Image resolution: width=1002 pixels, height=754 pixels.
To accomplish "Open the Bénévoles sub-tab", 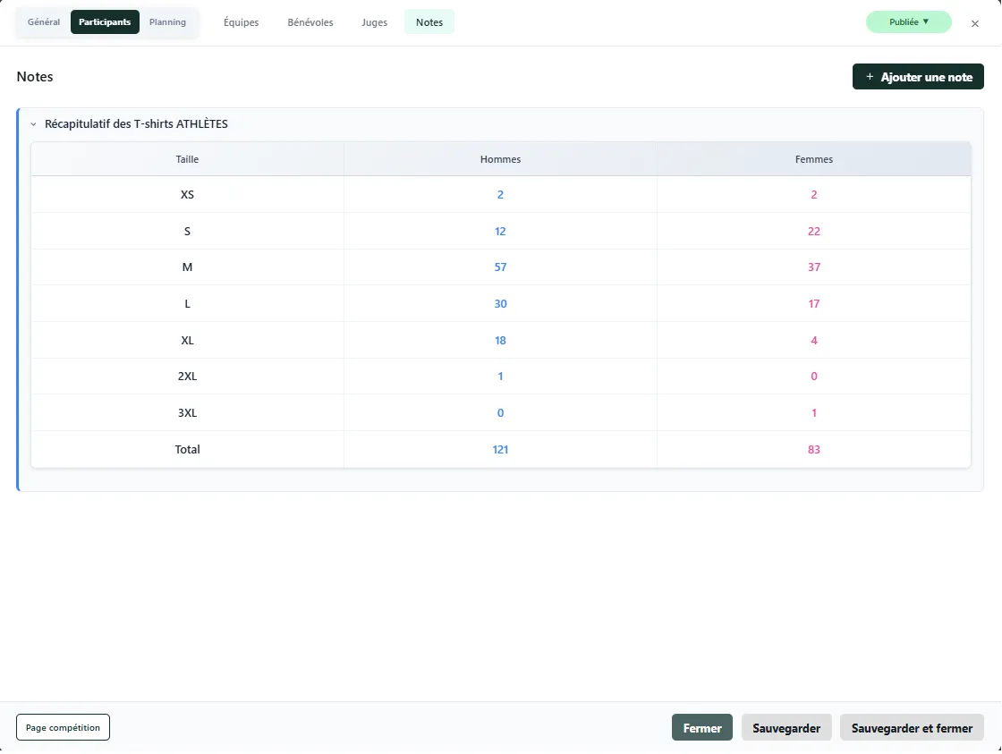I will pyautogui.click(x=310, y=22).
